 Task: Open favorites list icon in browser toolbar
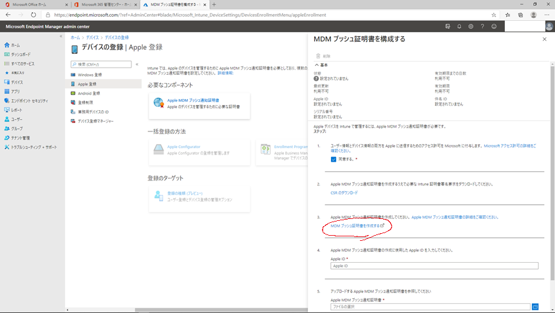coord(507,15)
